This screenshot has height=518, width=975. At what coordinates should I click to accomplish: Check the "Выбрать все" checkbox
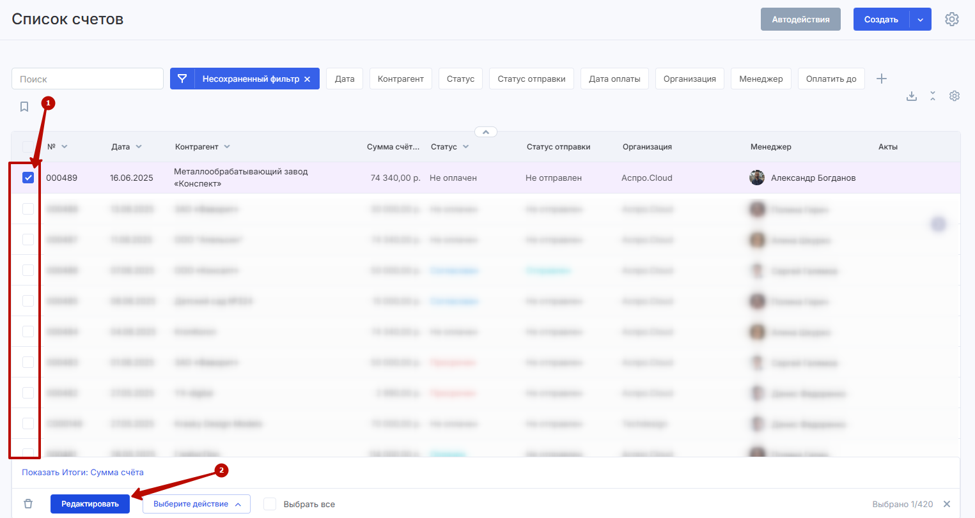click(270, 504)
